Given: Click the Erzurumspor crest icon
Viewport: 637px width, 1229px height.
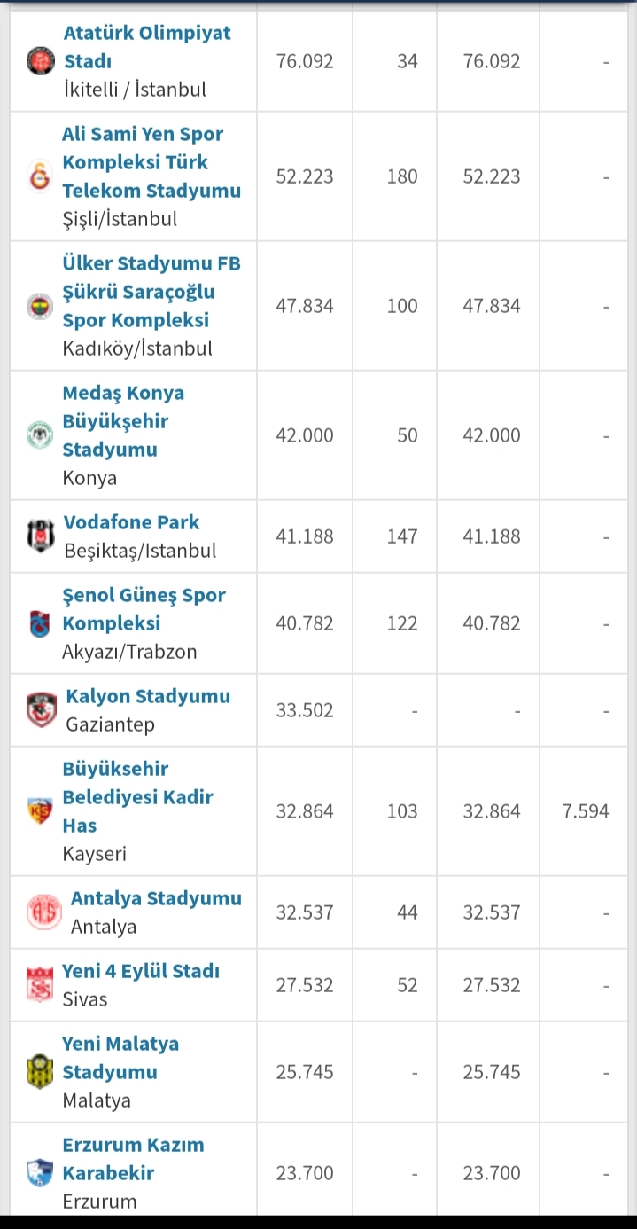Looking at the screenshot, I should [40, 1173].
